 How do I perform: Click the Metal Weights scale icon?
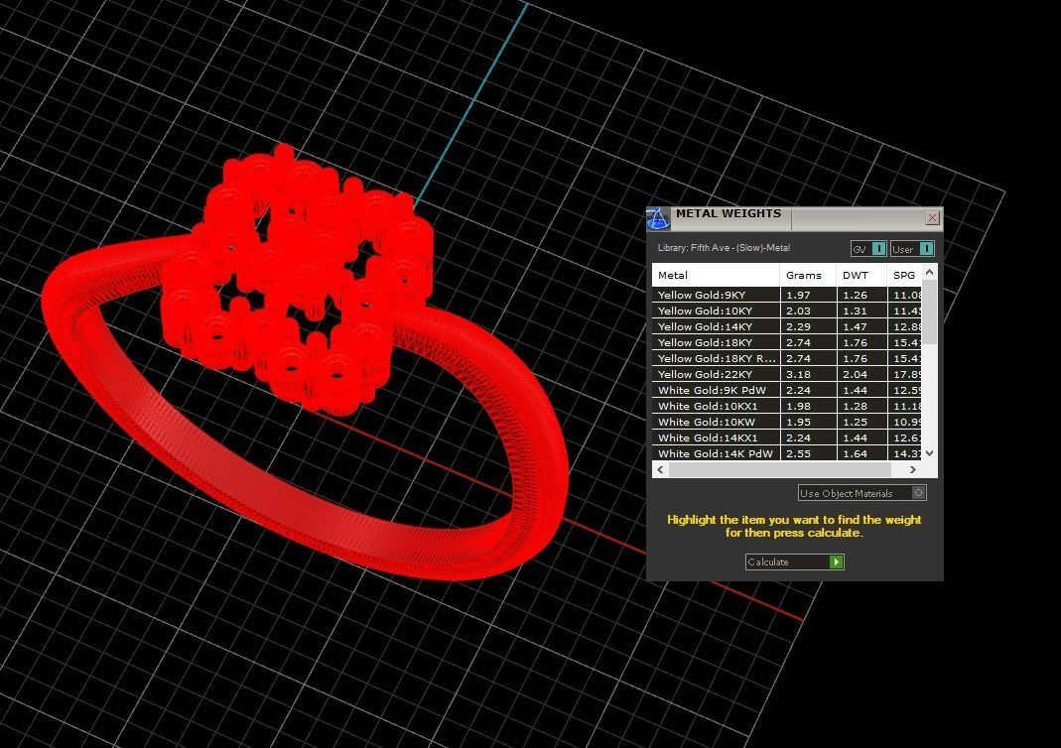658,218
